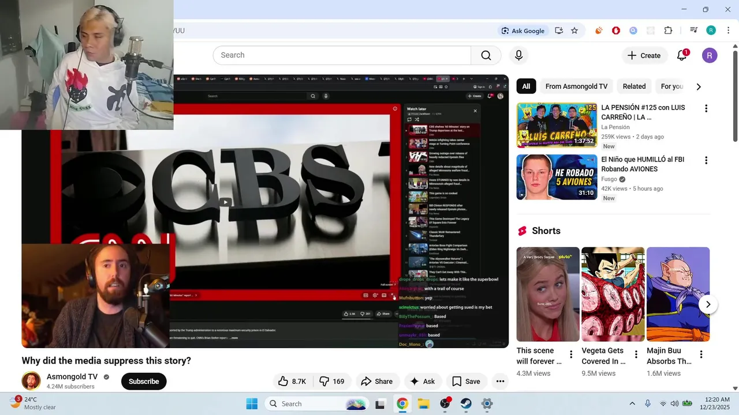Click the install app icon in address bar
The height and width of the screenshot is (415, 739).
[x=559, y=31]
